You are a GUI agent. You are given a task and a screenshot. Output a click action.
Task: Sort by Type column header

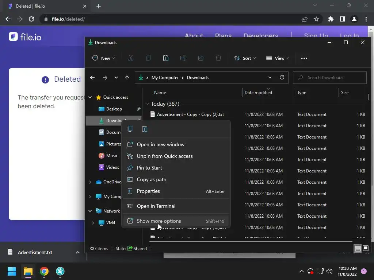302,93
